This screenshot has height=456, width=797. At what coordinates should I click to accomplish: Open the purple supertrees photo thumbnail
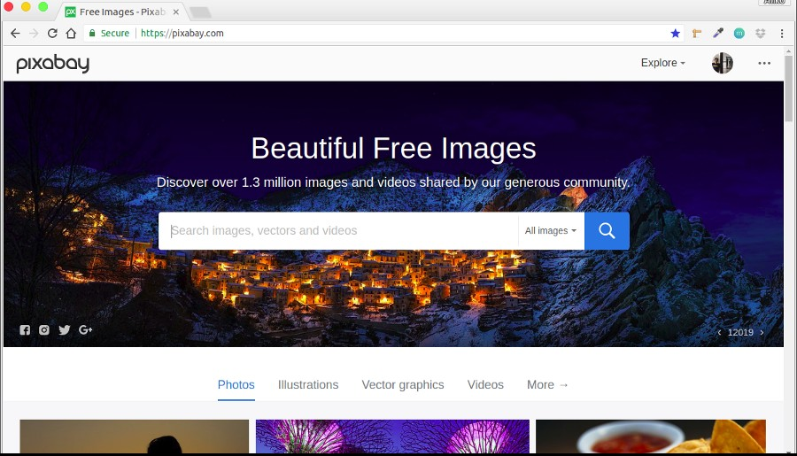tap(392, 437)
